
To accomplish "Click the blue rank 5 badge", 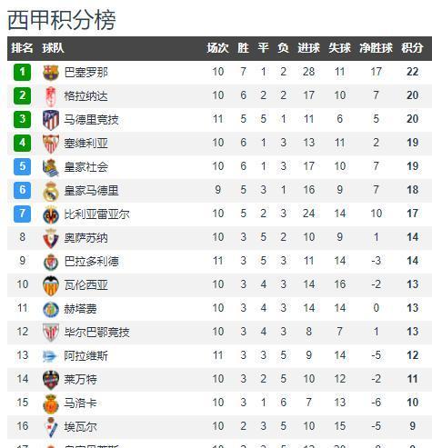I will click(22, 166).
